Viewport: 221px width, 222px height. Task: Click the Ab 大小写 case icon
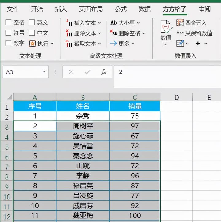(x=114, y=23)
